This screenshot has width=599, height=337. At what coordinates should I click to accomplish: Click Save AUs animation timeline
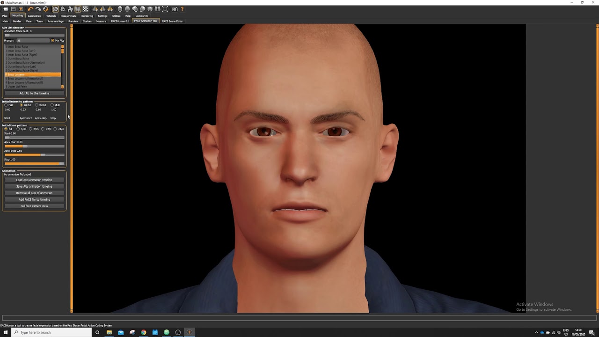pyautogui.click(x=34, y=186)
